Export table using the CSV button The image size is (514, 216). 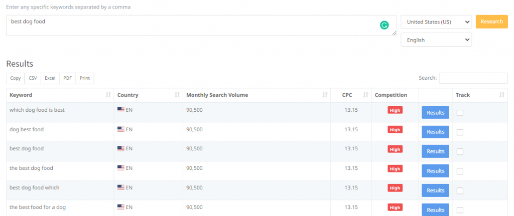(33, 78)
